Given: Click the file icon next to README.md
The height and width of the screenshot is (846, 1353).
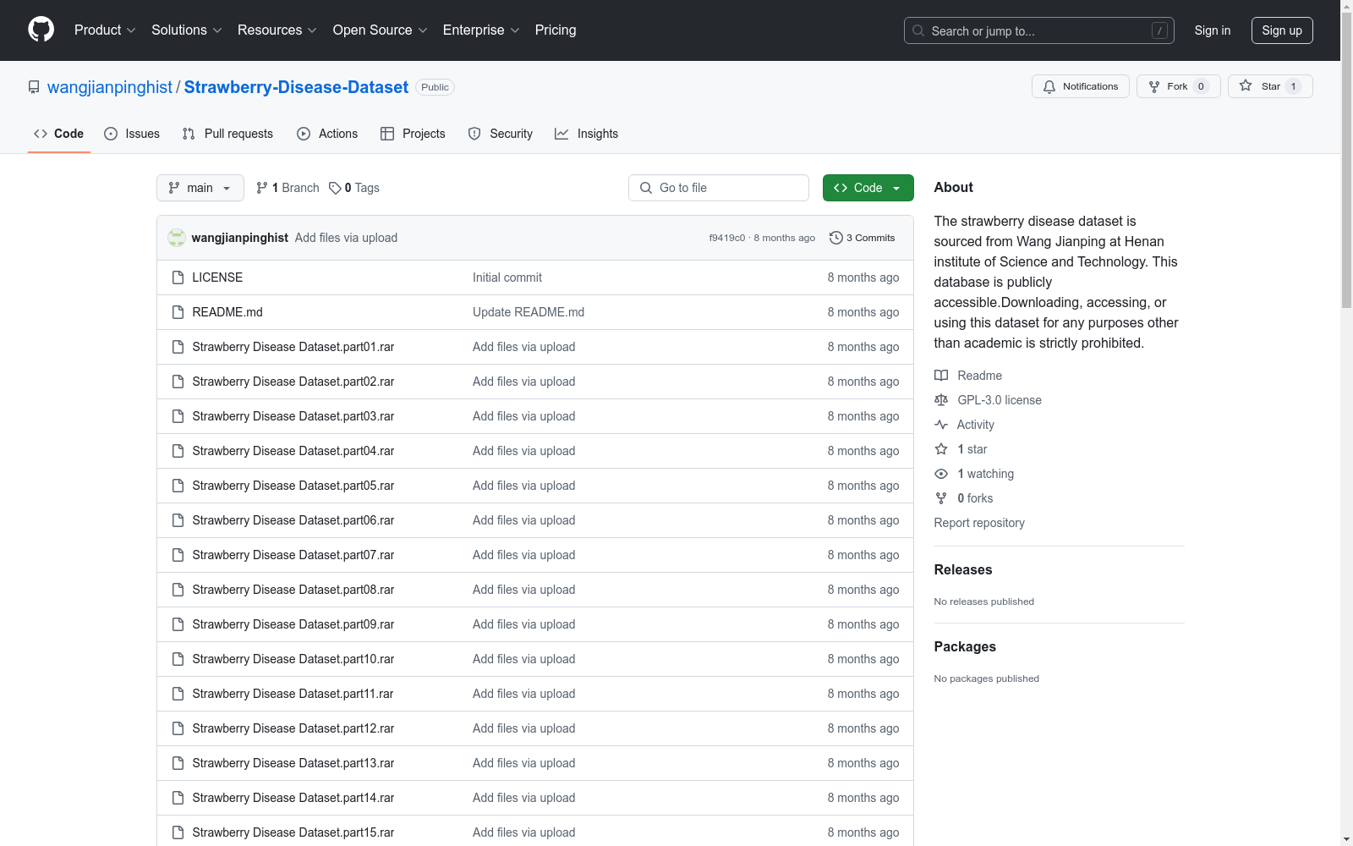Looking at the screenshot, I should pos(178,312).
